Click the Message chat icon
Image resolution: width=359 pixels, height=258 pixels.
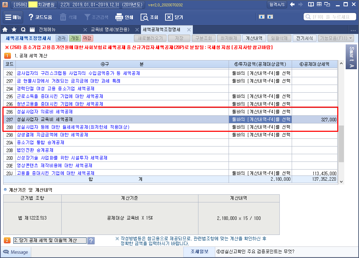click(6, 252)
